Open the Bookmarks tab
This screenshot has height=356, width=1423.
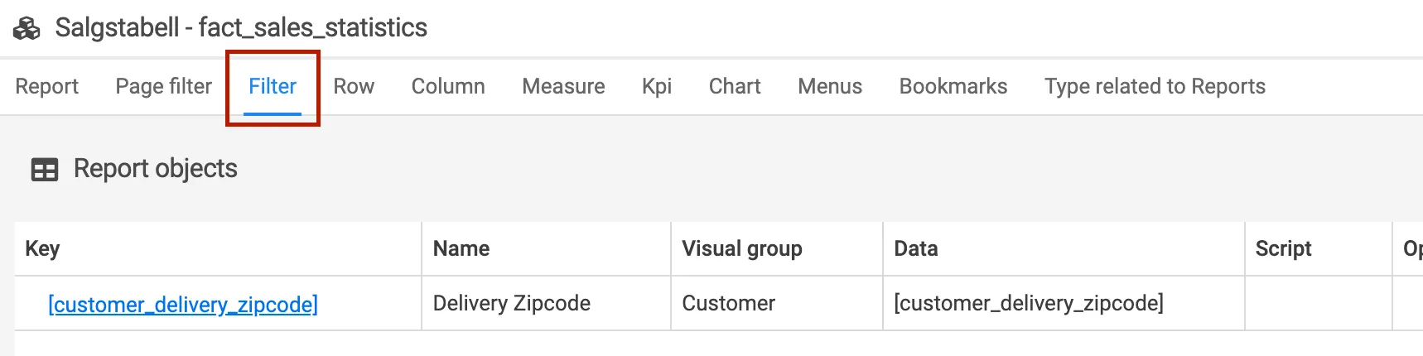(x=953, y=86)
